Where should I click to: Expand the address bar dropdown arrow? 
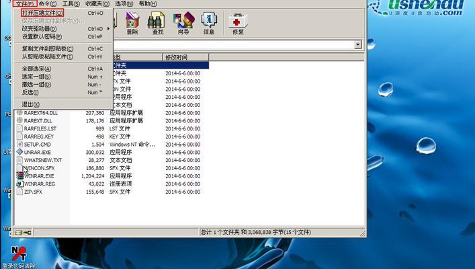coord(358,44)
